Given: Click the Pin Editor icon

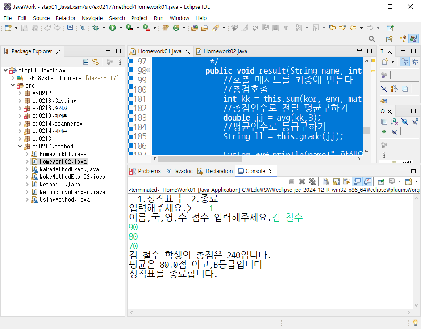Looking at the screenshot, I should click(390, 28).
